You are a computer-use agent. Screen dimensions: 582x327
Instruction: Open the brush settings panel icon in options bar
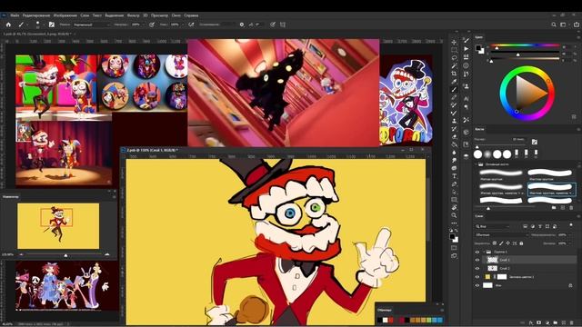(x=52, y=25)
